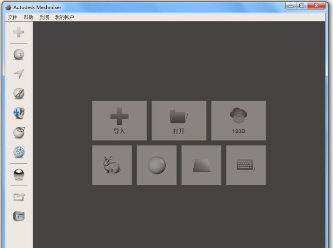The image size is (333, 248).
Task: Load the sphere sample model
Action: tap(157, 165)
